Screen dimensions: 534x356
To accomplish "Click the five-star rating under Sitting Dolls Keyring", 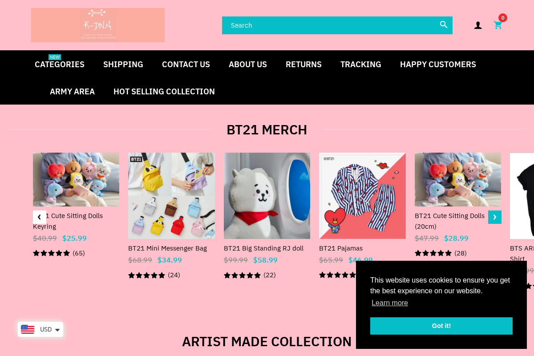I will (52, 253).
